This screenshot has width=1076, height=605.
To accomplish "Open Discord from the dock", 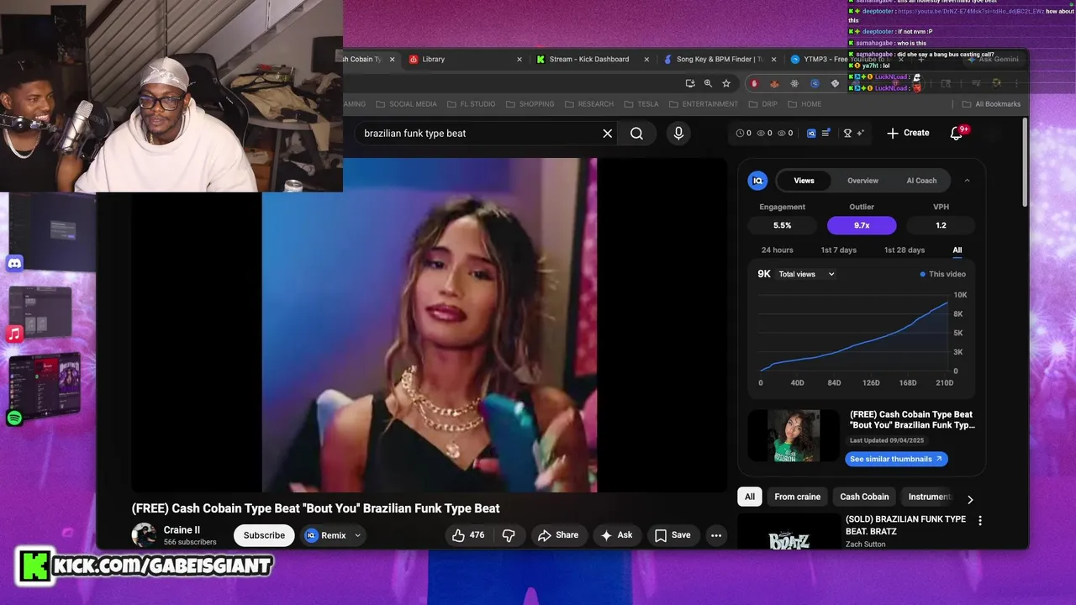I will point(14,263).
